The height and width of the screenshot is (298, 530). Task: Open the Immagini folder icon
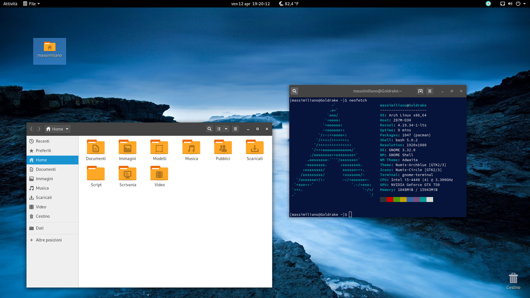click(128, 147)
